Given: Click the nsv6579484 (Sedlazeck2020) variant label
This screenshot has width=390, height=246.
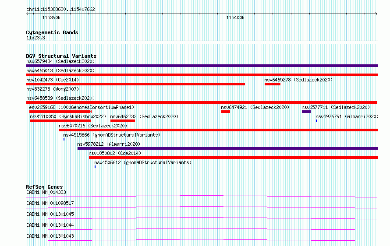Looking at the screenshot, I should pyautogui.click(x=60, y=61).
